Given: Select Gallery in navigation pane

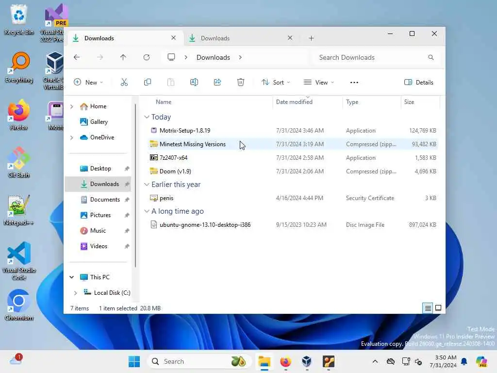Looking at the screenshot, I should [99, 122].
